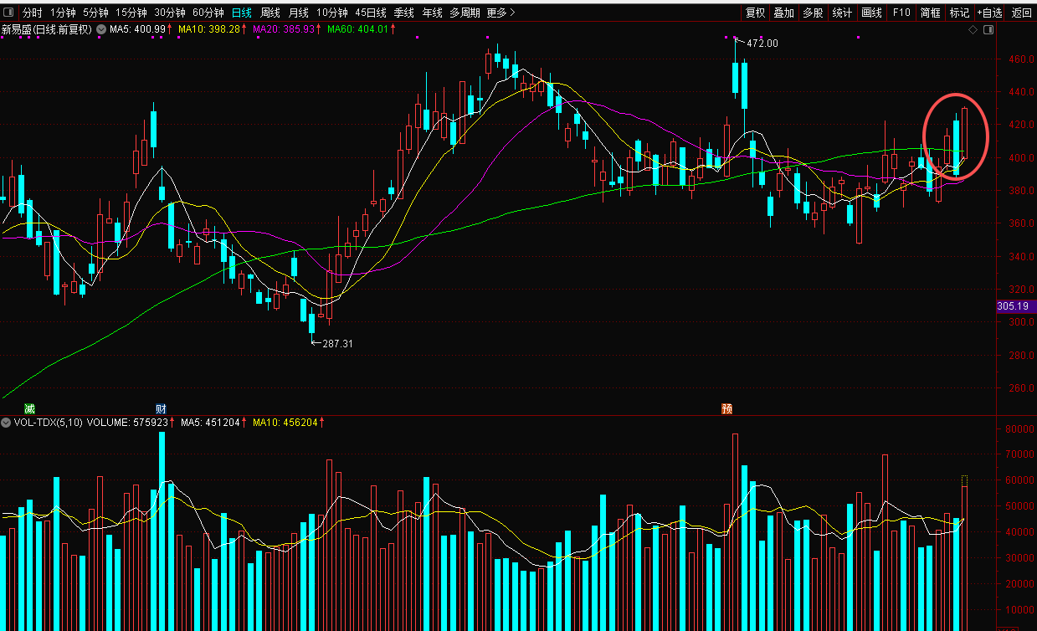Toggle 复权 price adjustment mode
Image resolution: width=1037 pixels, height=631 pixels.
tap(755, 13)
